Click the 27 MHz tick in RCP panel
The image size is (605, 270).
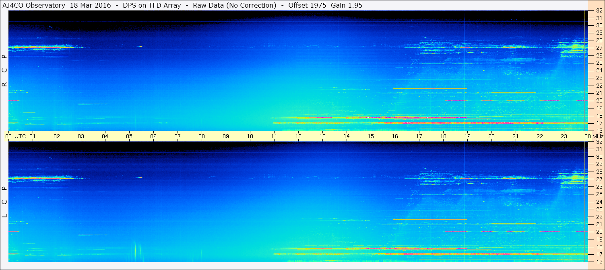(599, 48)
